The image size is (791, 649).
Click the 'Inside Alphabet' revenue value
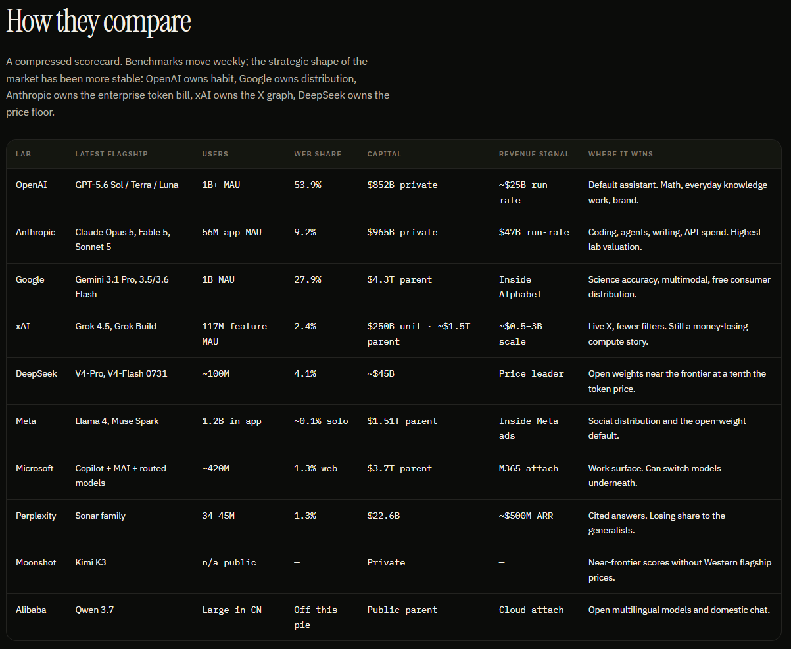[x=521, y=287]
